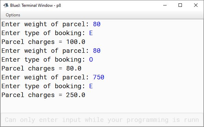
Task: Click the "Parcel charges = 80.0" output line
Action: 41,68
